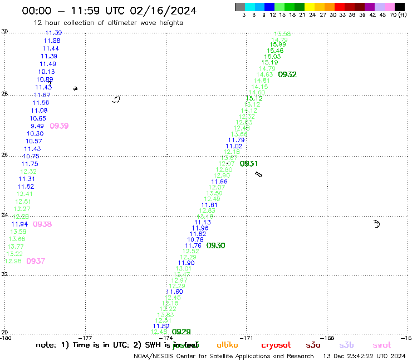Click the wave height value '11.90'
The width and height of the screenshot is (412, 361).
(187, 263)
